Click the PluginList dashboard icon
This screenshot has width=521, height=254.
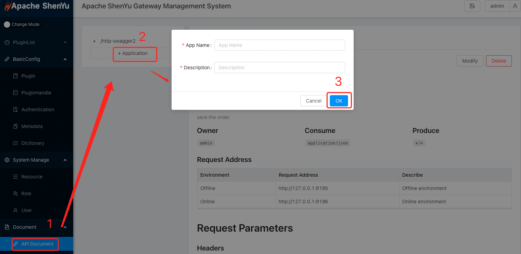7,42
